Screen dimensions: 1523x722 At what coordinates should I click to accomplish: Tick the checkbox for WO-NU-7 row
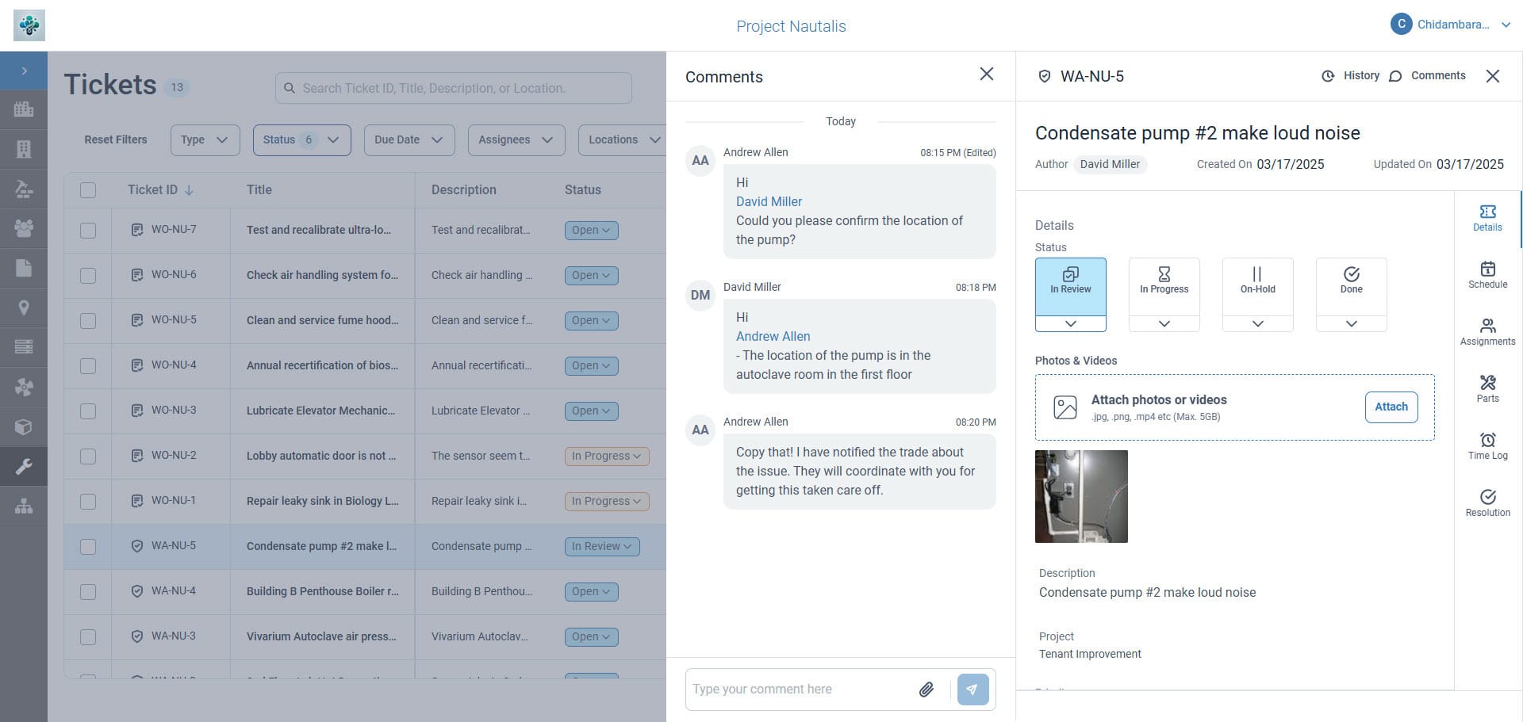88,231
